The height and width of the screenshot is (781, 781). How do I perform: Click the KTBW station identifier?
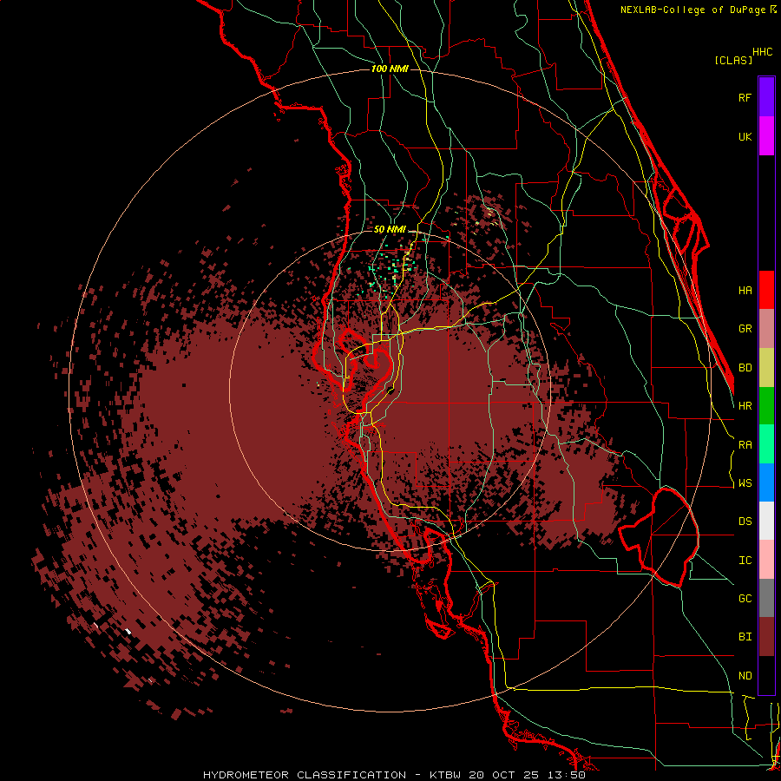click(445, 775)
